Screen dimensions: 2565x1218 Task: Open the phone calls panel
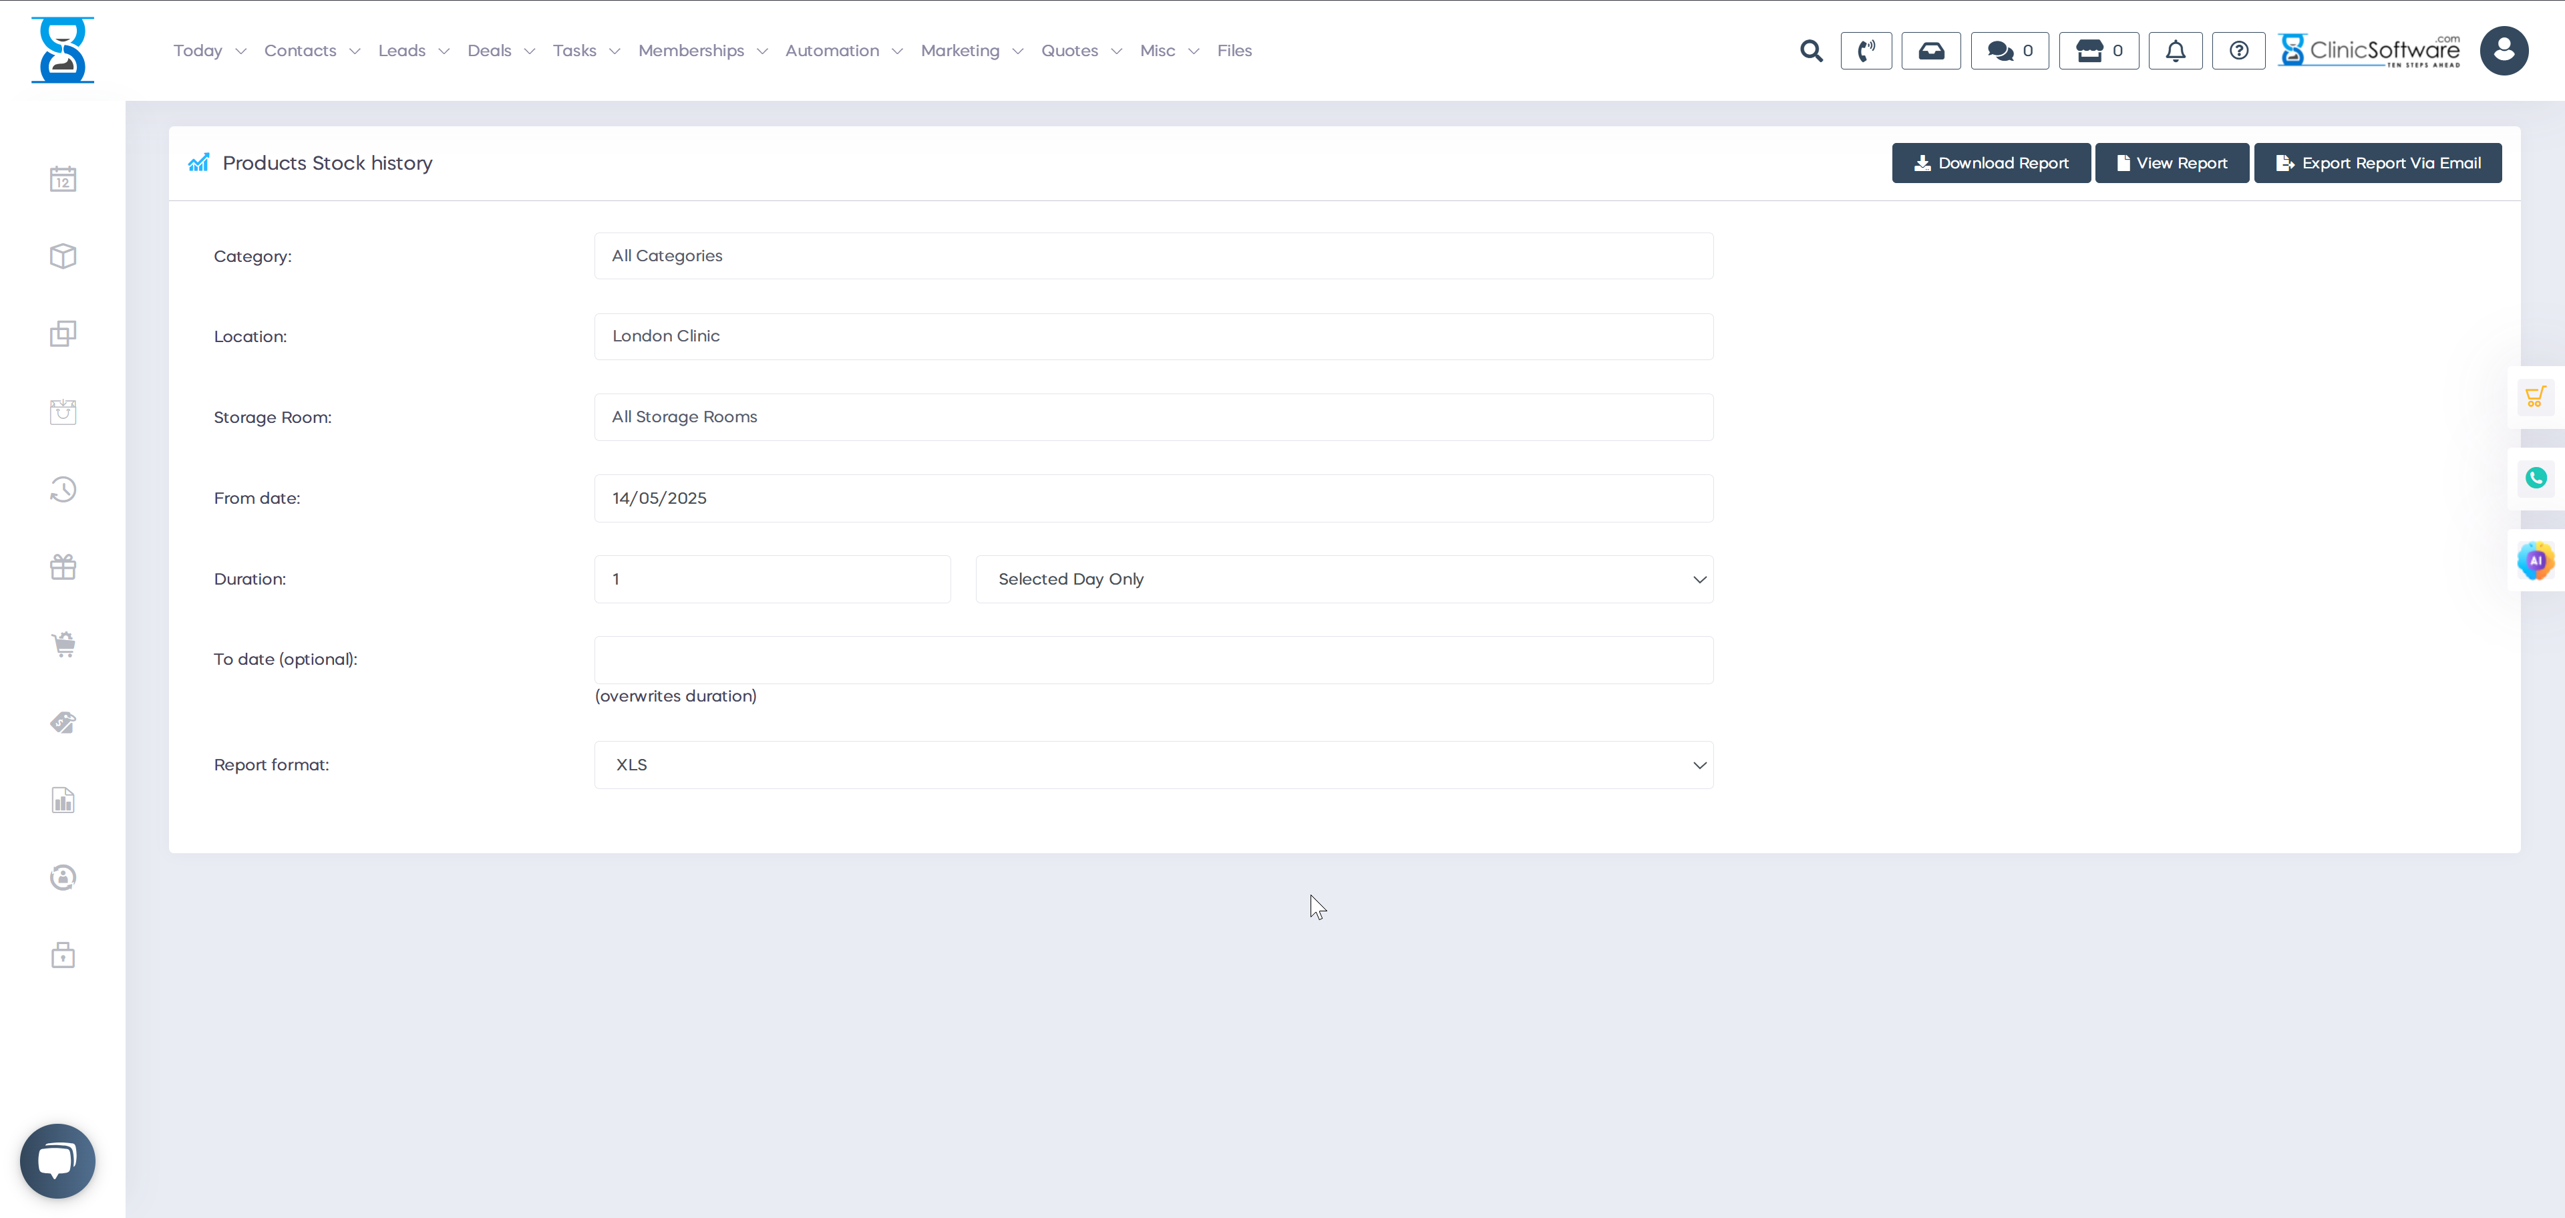(1867, 50)
